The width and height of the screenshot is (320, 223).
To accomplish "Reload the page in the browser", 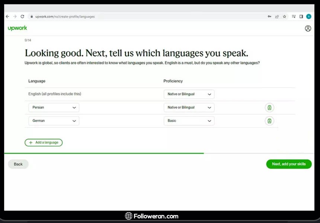I will pyautogui.click(x=22, y=16).
